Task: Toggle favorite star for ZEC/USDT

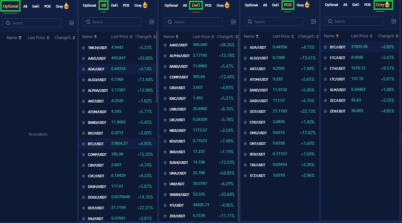Action: click(325, 100)
